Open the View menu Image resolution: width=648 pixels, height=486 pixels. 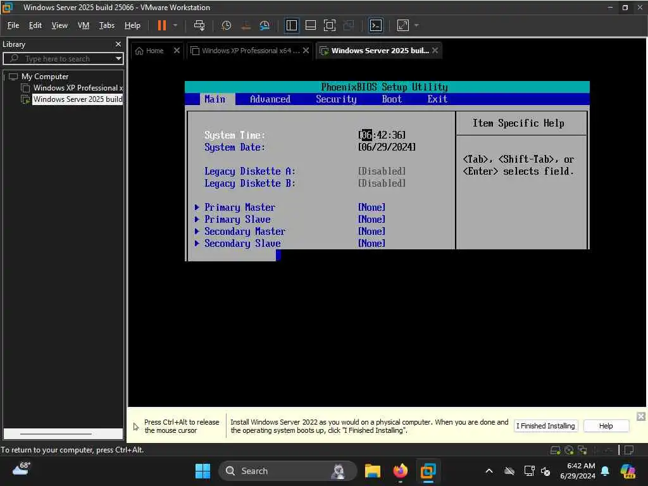[59, 25]
